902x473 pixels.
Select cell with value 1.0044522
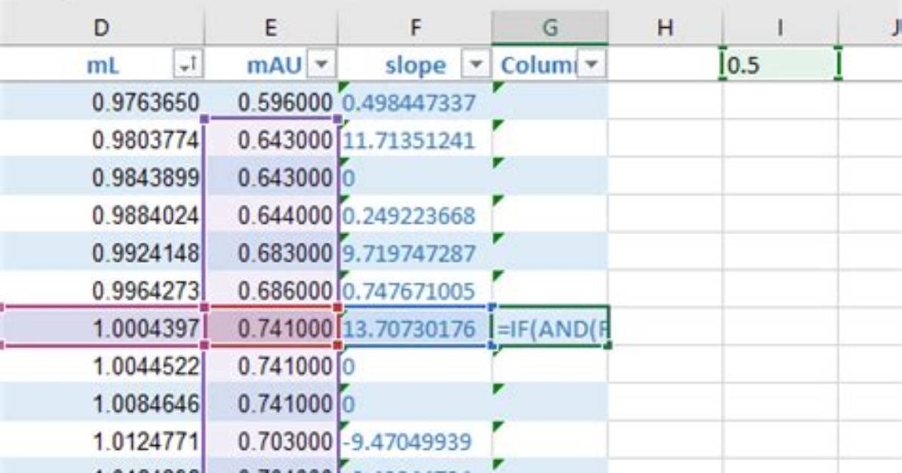pos(102,366)
